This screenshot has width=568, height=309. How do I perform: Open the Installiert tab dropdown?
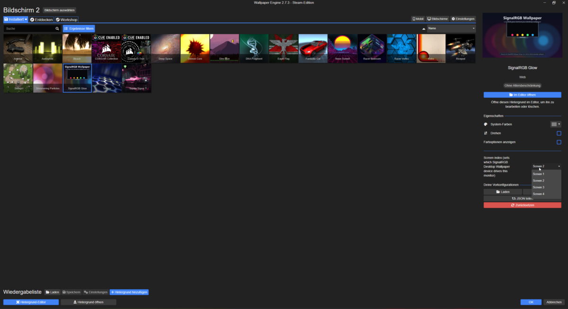coord(16,19)
